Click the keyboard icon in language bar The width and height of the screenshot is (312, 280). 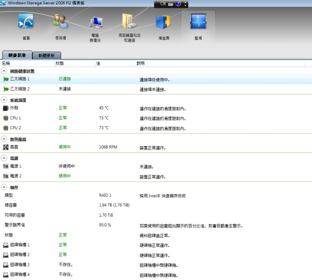pyautogui.click(x=171, y=4)
